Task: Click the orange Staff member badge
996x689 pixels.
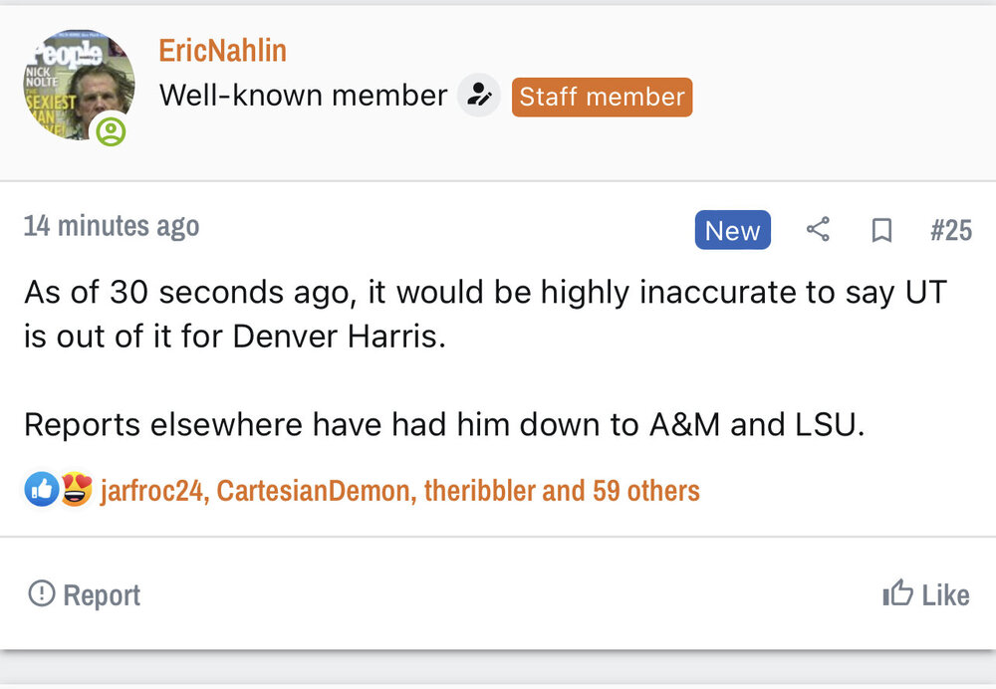Action: tap(602, 97)
